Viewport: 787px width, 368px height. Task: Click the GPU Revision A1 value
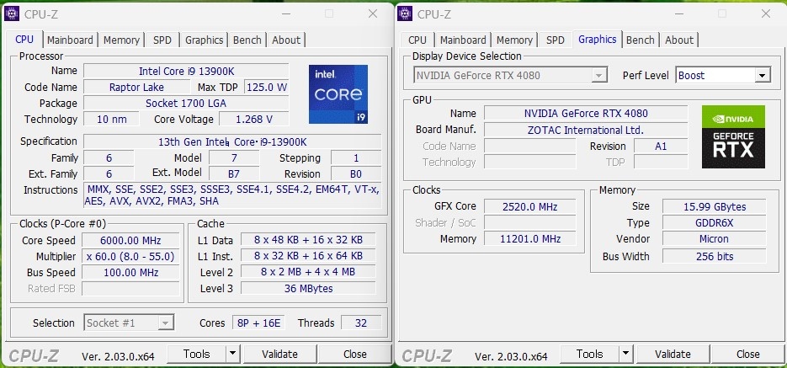[x=661, y=146]
